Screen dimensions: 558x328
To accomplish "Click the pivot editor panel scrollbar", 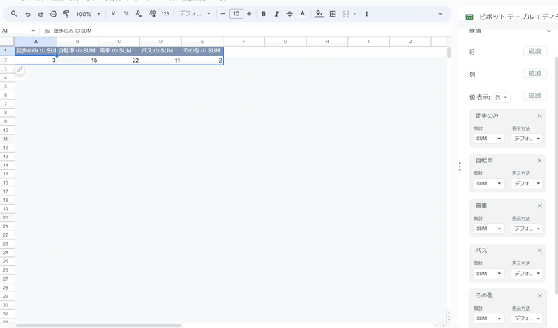I will [x=556, y=174].
